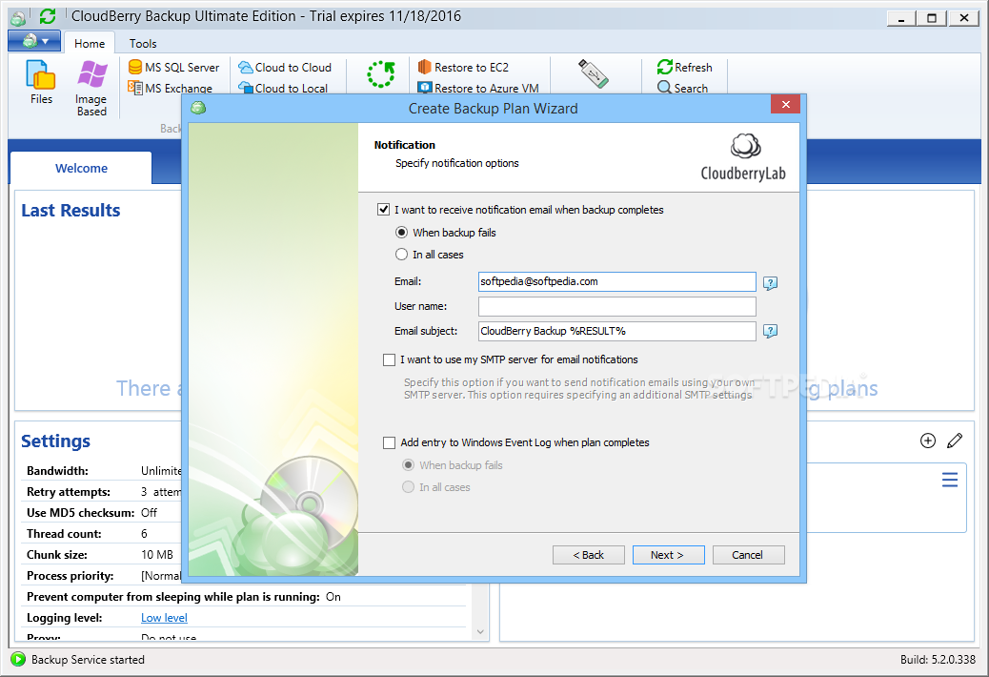Click the Build 5.2.0.338 status text

pos(938,659)
